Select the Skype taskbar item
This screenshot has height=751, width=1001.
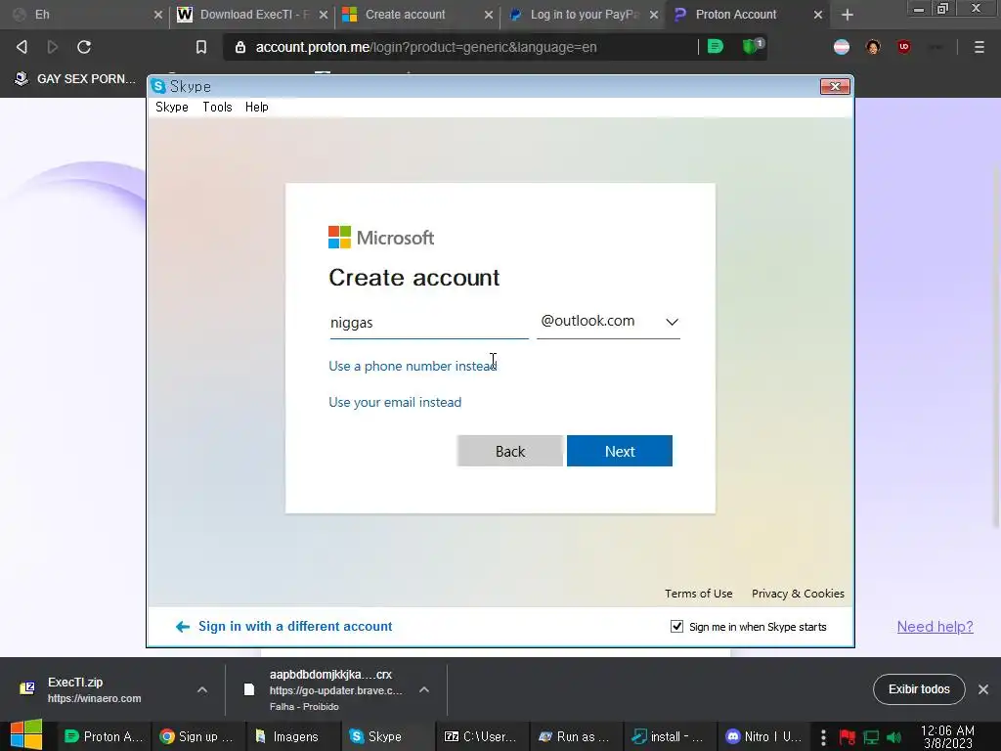tap(387, 737)
